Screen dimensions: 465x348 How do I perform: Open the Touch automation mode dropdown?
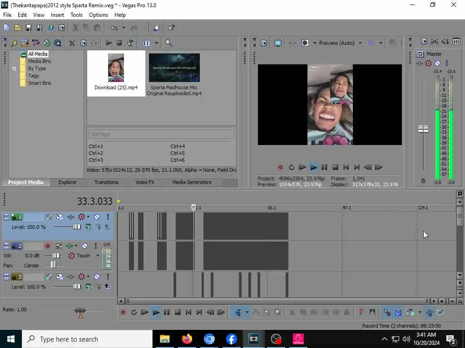pyautogui.click(x=98, y=256)
